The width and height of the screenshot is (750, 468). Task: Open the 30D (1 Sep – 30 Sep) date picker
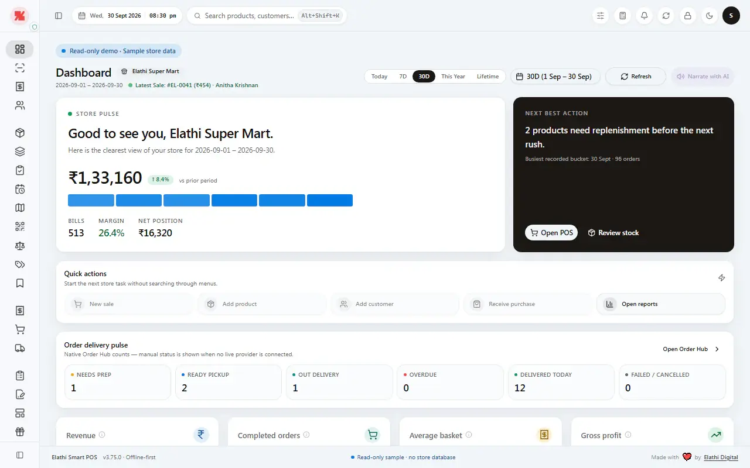[x=555, y=77]
